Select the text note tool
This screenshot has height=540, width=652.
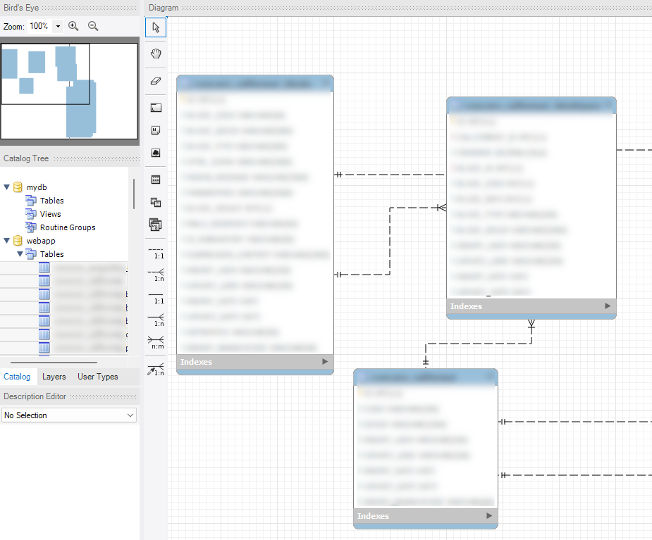click(x=156, y=130)
